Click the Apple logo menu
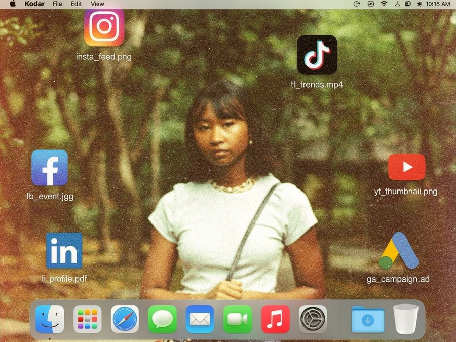 tap(13, 4)
